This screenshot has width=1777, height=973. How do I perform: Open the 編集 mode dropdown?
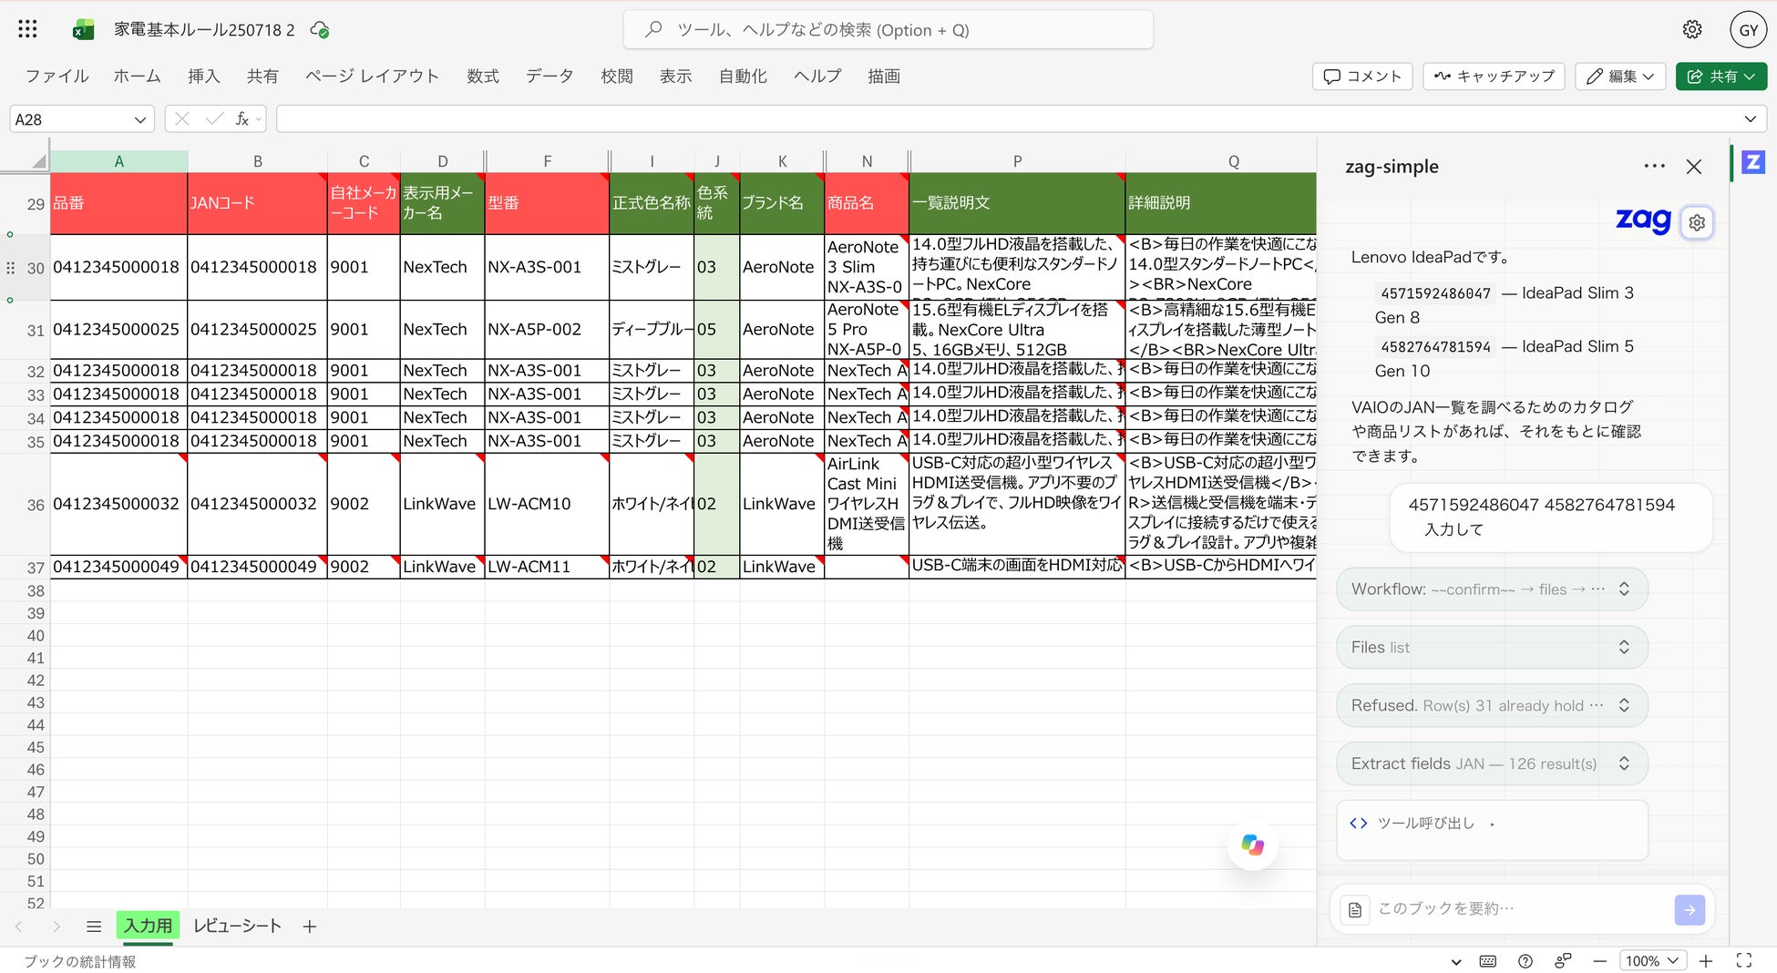1620,77
